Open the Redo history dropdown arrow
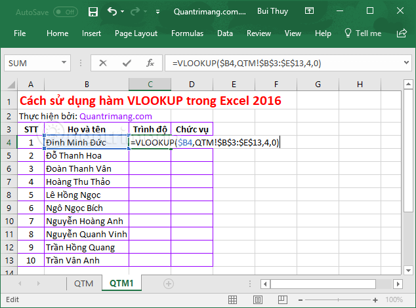 pyautogui.click(x=145, y=12)
